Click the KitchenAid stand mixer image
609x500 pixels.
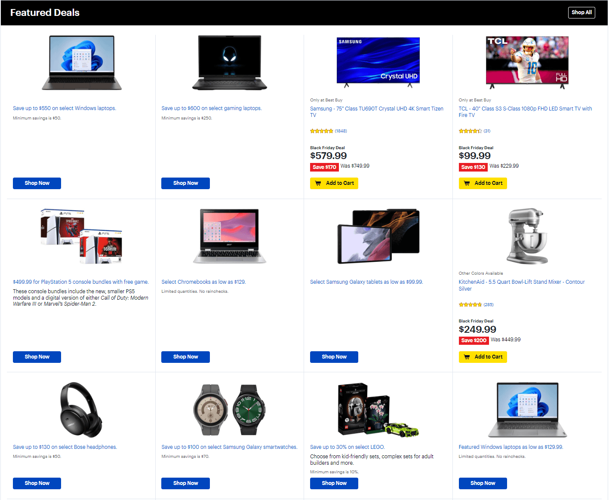tap(527, 236)
